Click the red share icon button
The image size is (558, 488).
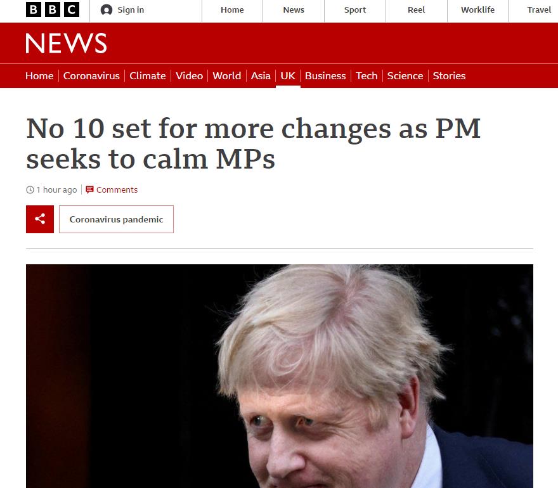40,219
